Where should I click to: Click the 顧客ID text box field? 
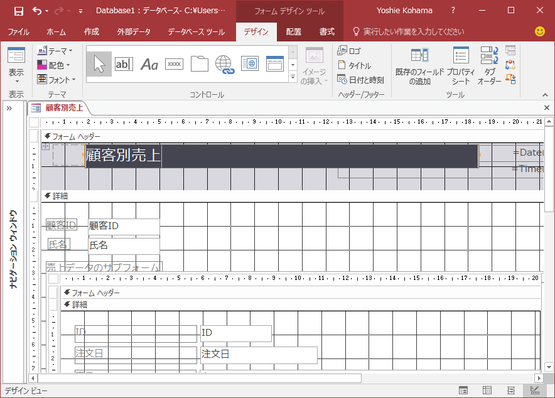click(x=124, y=226)
